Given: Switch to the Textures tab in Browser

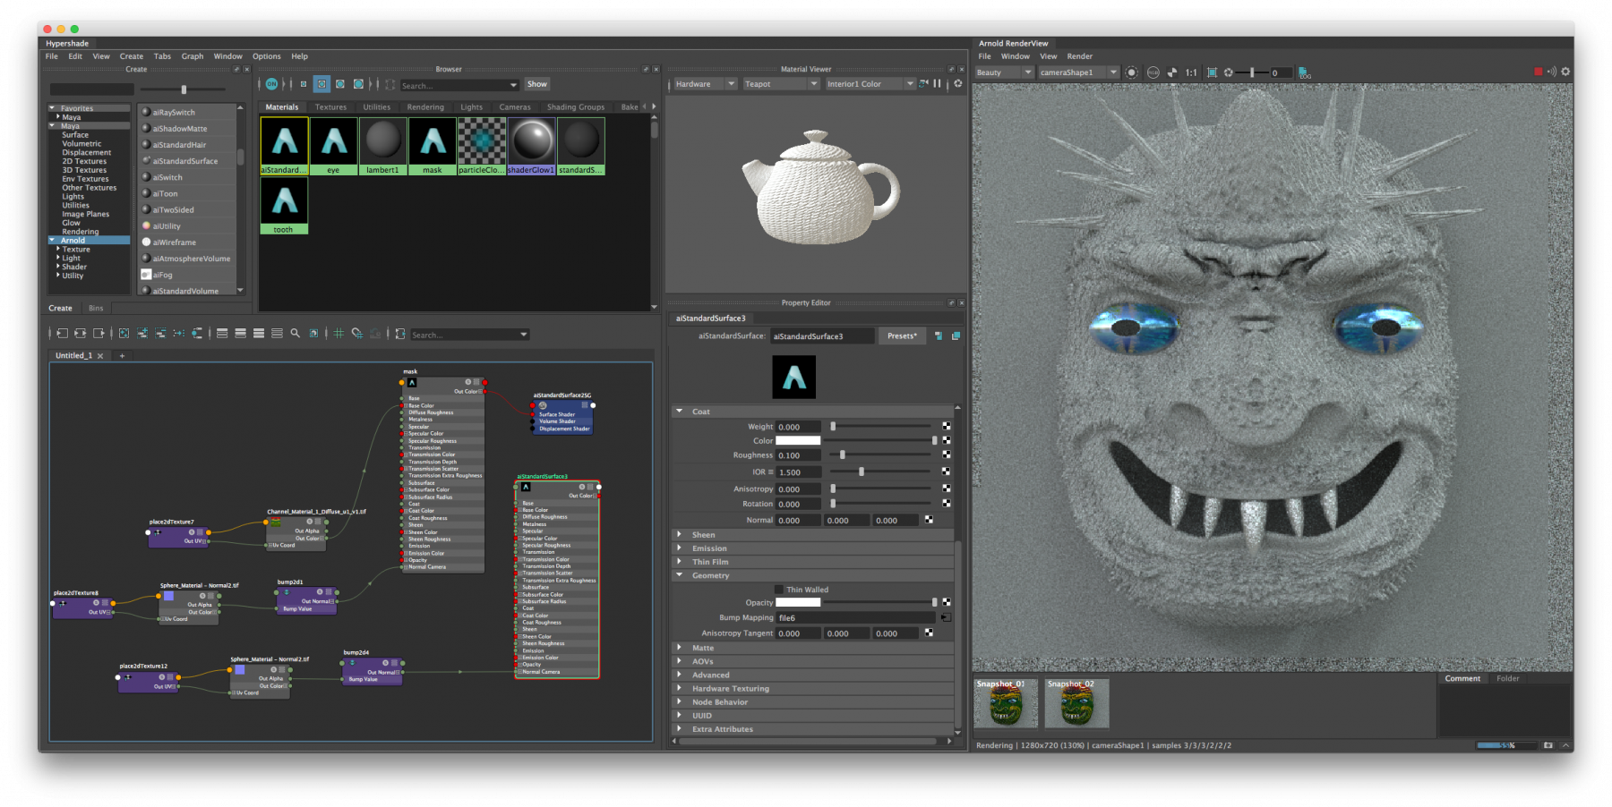Looking at the screenshot, I should [x=330, y=107].
